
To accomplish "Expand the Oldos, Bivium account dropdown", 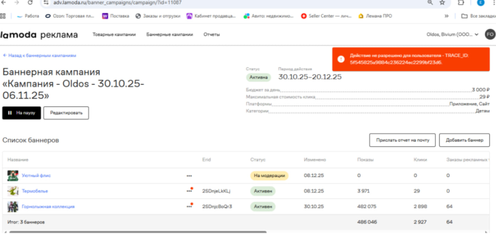I will 452,34.
